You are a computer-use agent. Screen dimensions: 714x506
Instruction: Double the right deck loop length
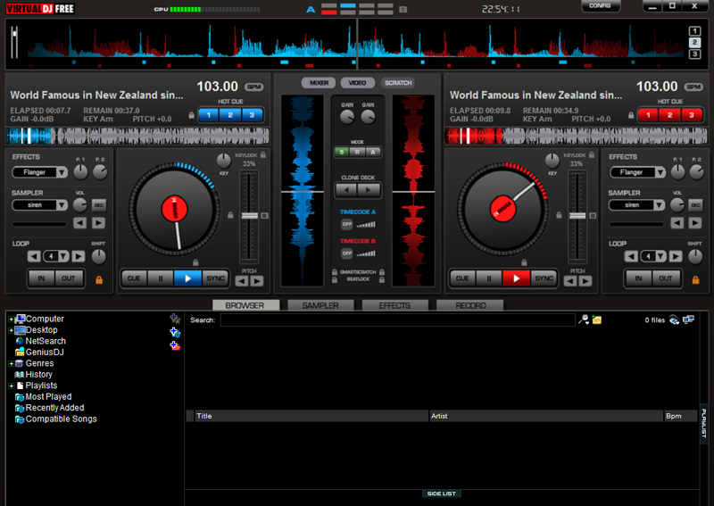tap(676, 256)
